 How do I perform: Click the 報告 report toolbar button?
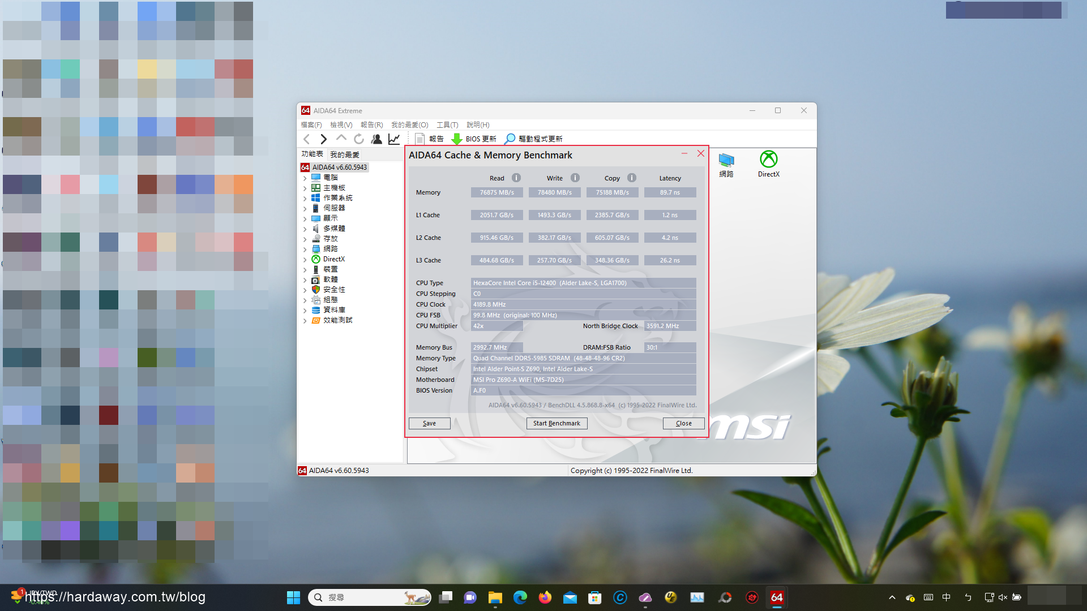click(x=430, y=139)
